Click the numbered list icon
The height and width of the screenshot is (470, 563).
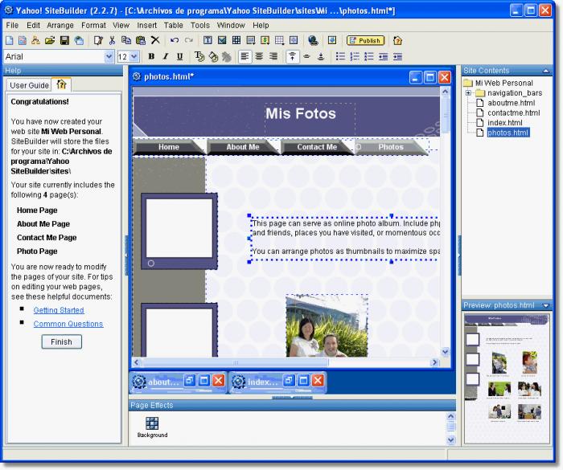(x=355, y=57)
